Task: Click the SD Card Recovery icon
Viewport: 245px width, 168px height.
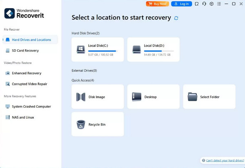Action: coord(7,51)
